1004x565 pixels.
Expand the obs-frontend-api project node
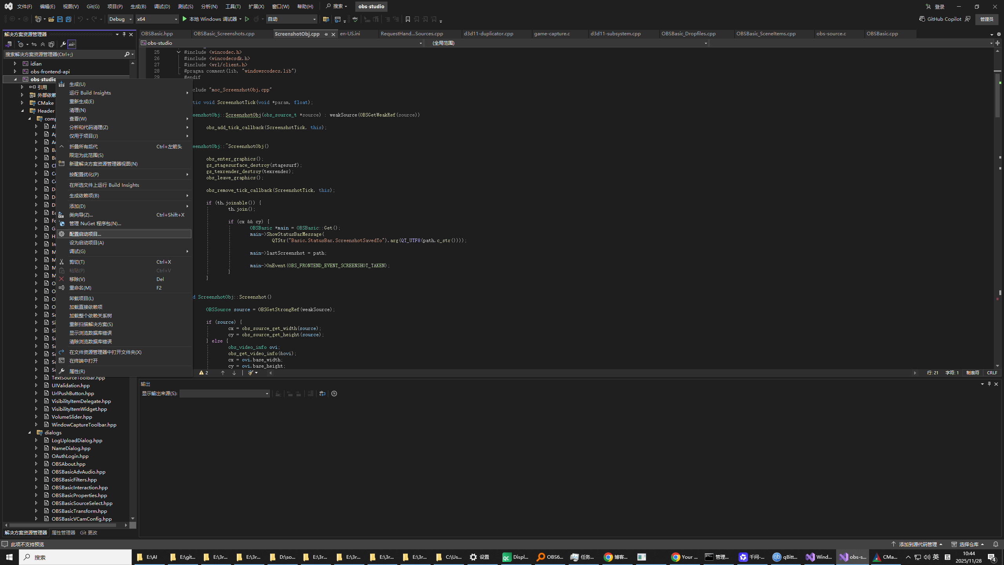(15, 71)
